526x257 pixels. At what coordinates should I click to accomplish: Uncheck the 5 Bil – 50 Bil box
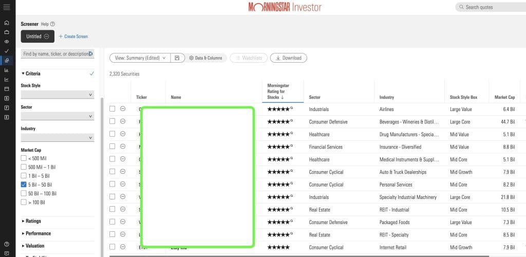coord(24,184)
